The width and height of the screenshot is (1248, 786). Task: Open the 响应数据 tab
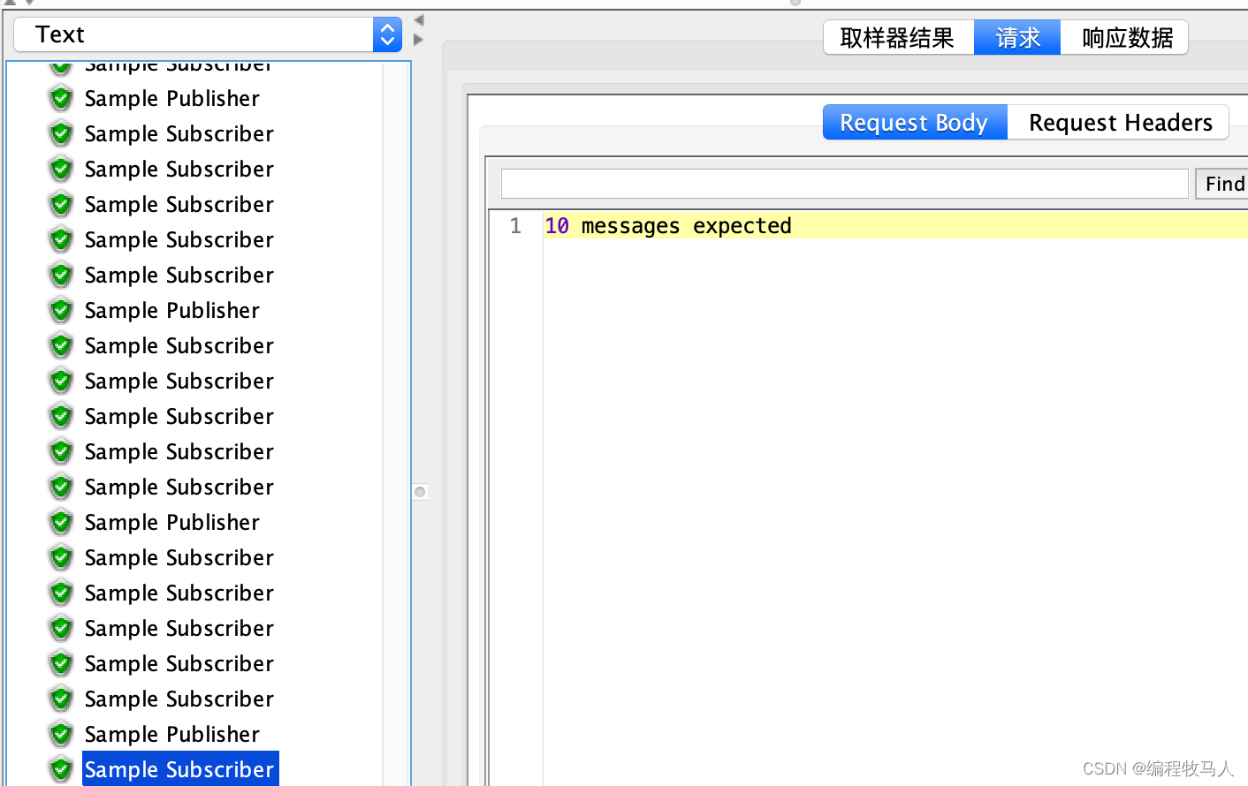click(1124, 38)
